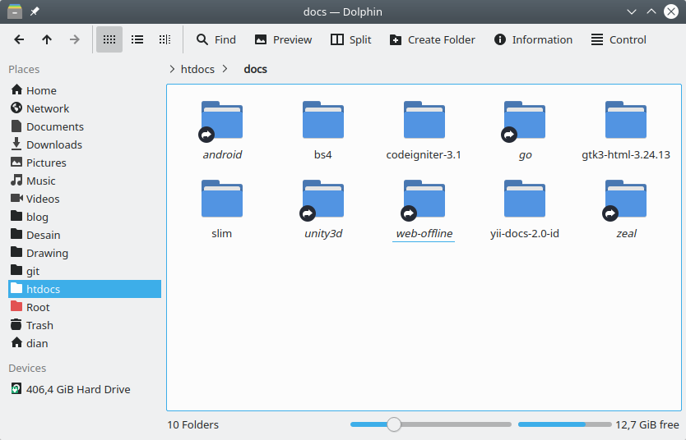The image size is (686, 440).
Task: Open the Find search tool
Action: point(216,39)
